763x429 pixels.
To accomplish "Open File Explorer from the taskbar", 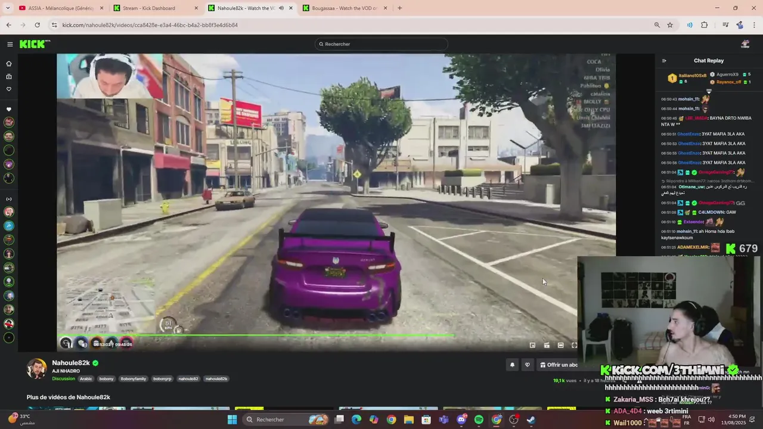I will pyautogui.click(x=409, y=419).
